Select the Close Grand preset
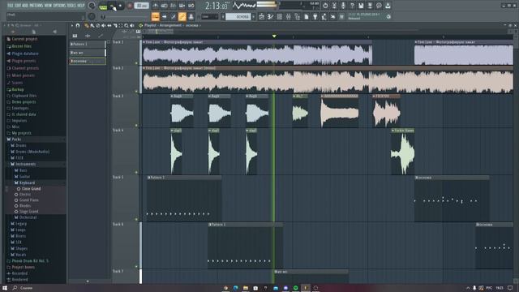 [31, 189]
